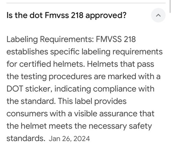Image resolution: width=172 pixels, height=152 pixels.
Task: Click the vertical scrollbar thumb at top-right
Action: click(x=170, y=6)
